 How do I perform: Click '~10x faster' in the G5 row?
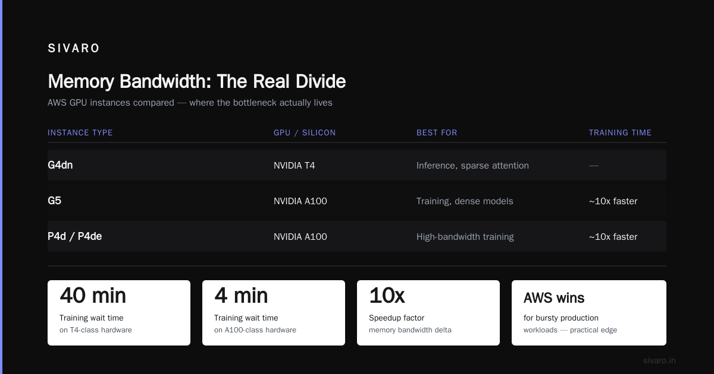[613, 201]
